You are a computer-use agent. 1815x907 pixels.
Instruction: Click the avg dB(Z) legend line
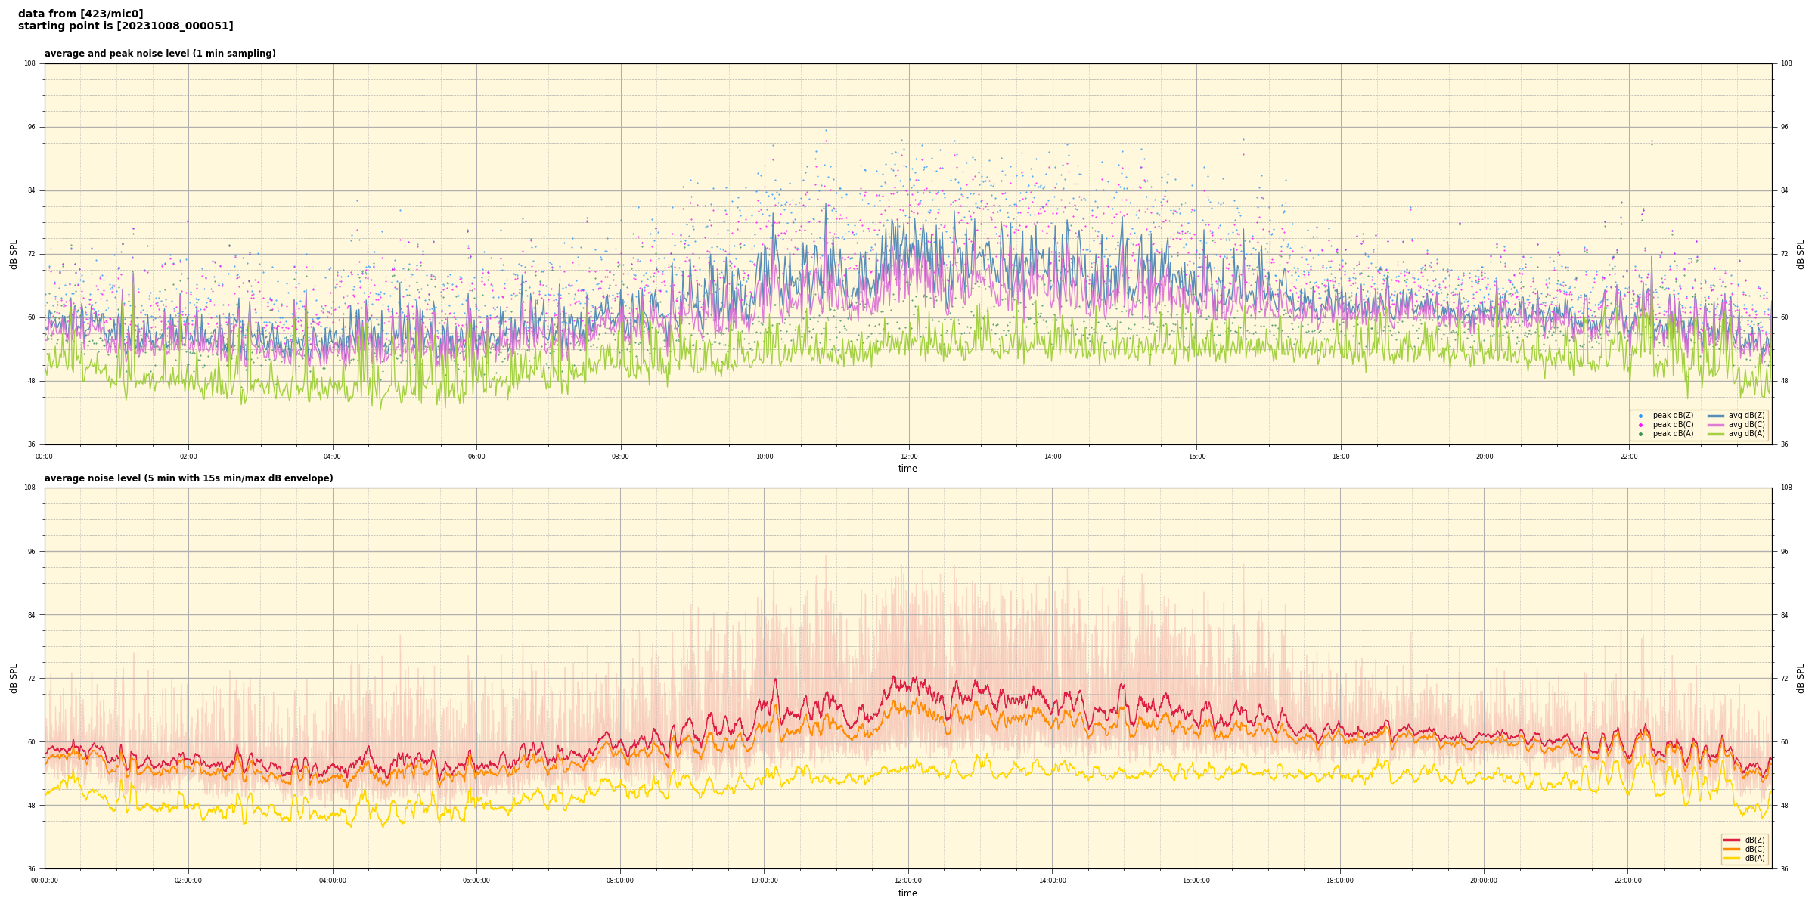(1716, 416)
